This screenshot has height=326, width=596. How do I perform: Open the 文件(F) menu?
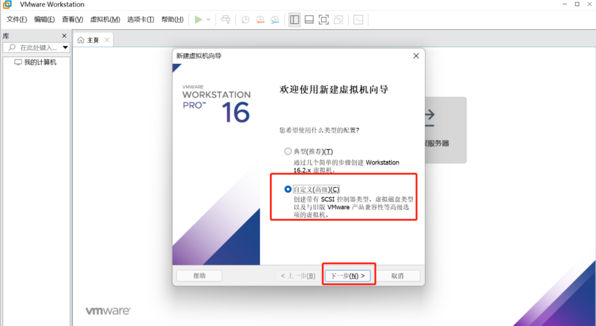(x=17, y=19)
